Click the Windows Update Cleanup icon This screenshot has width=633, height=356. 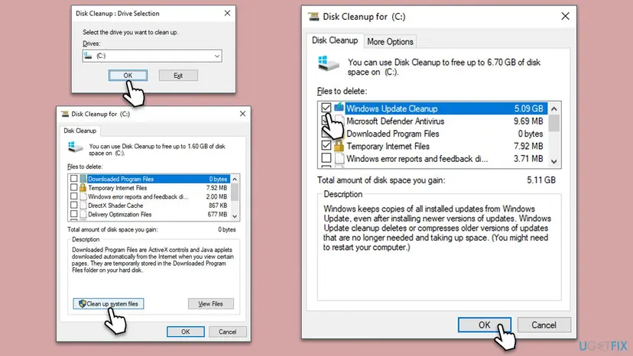[339, 108]
